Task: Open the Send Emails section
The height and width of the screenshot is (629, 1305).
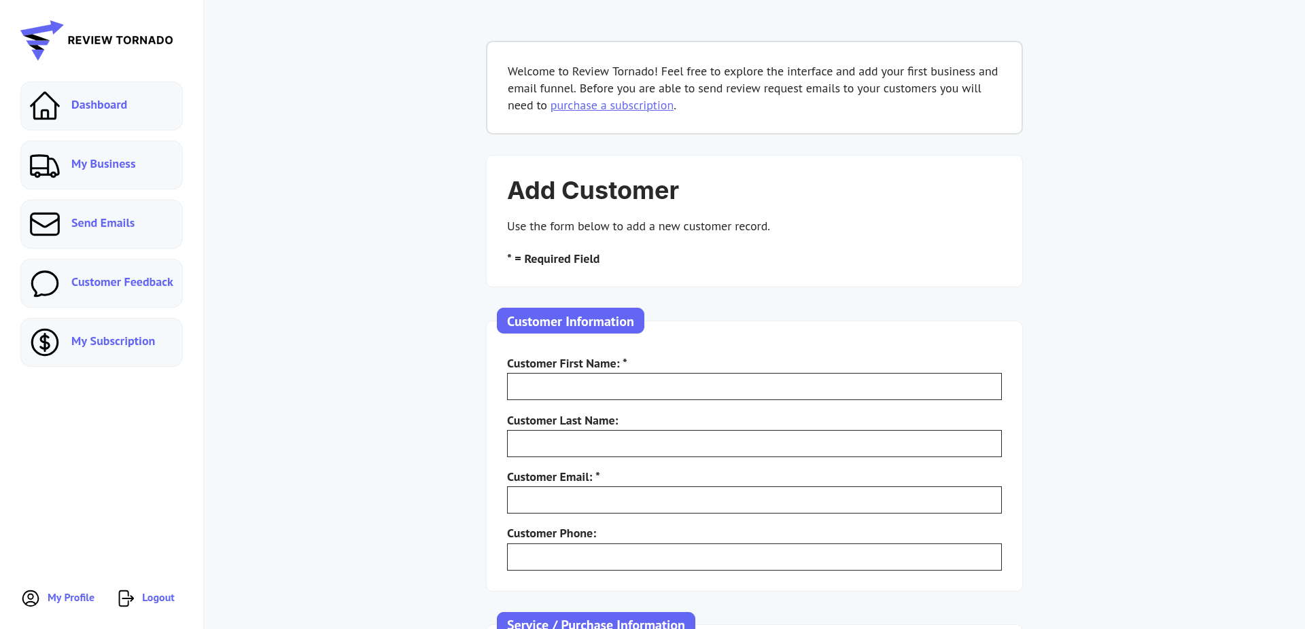Action: click(103, 223)
